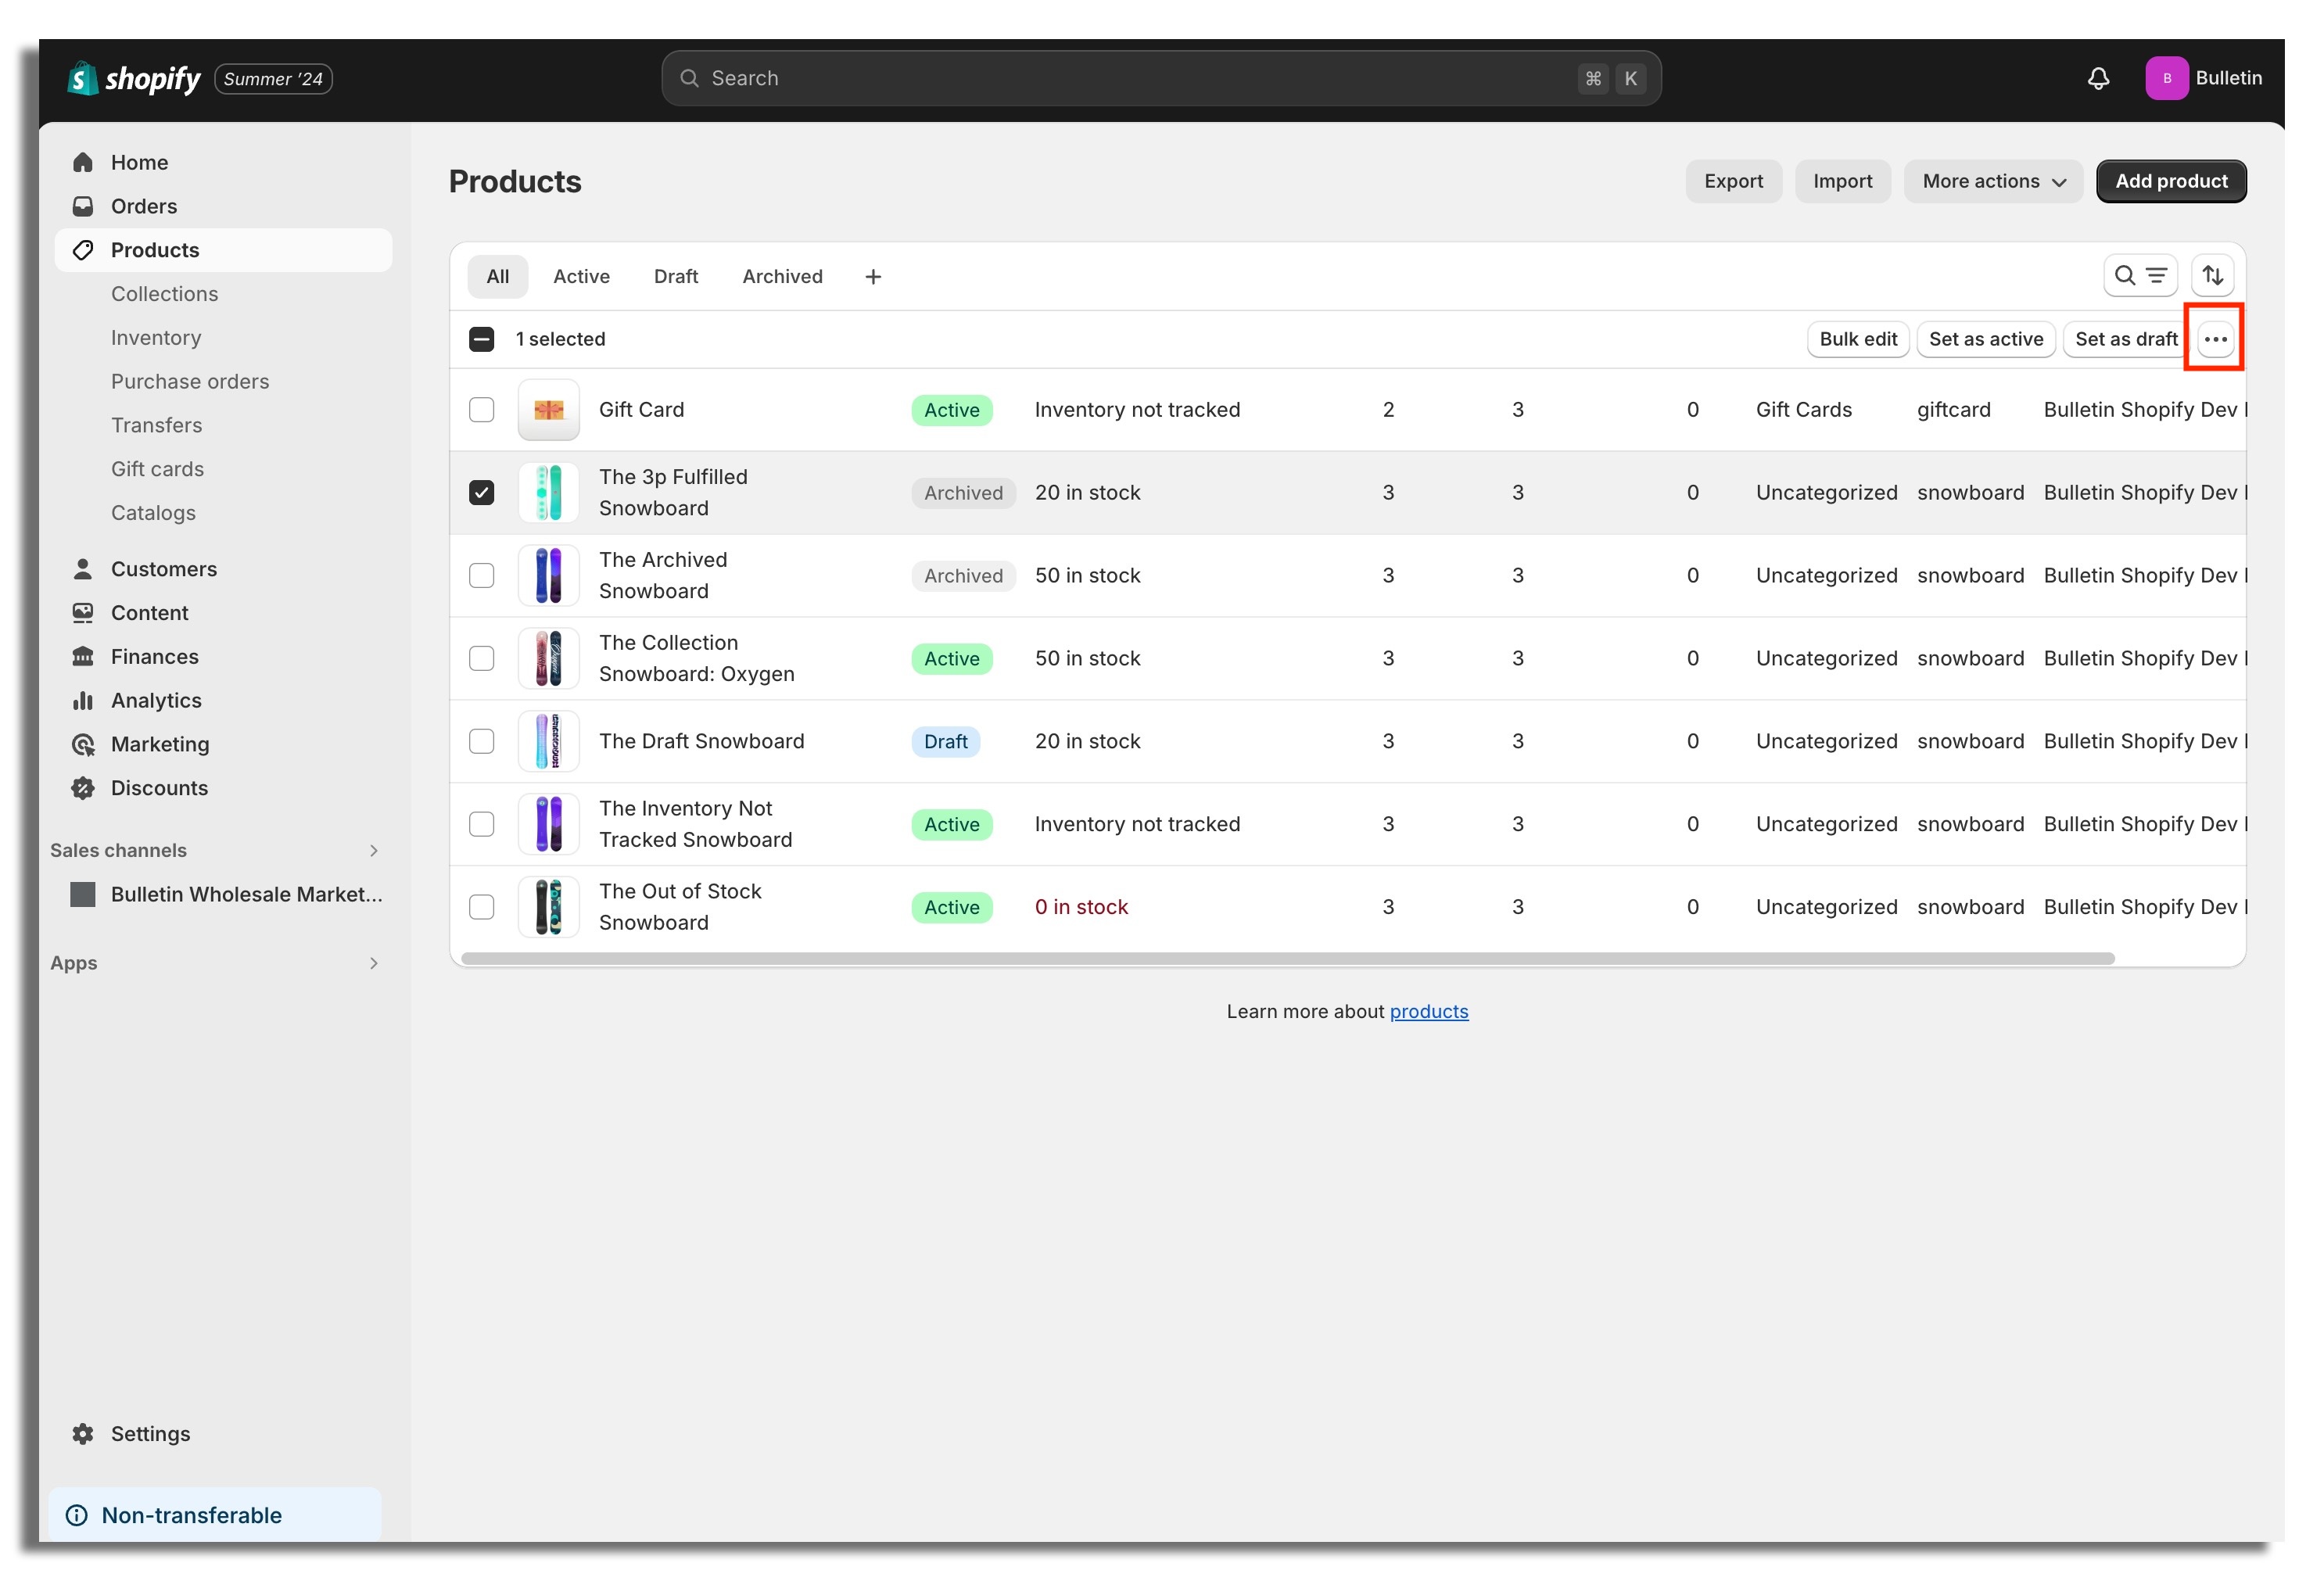This screenshot has height=1581, width=2324.
Task: Open The Draft Snowboard product name
Action: (701, 742)
